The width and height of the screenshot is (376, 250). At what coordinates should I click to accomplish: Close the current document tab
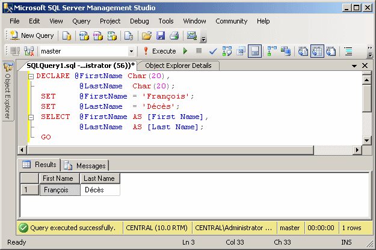click(365, 66)
